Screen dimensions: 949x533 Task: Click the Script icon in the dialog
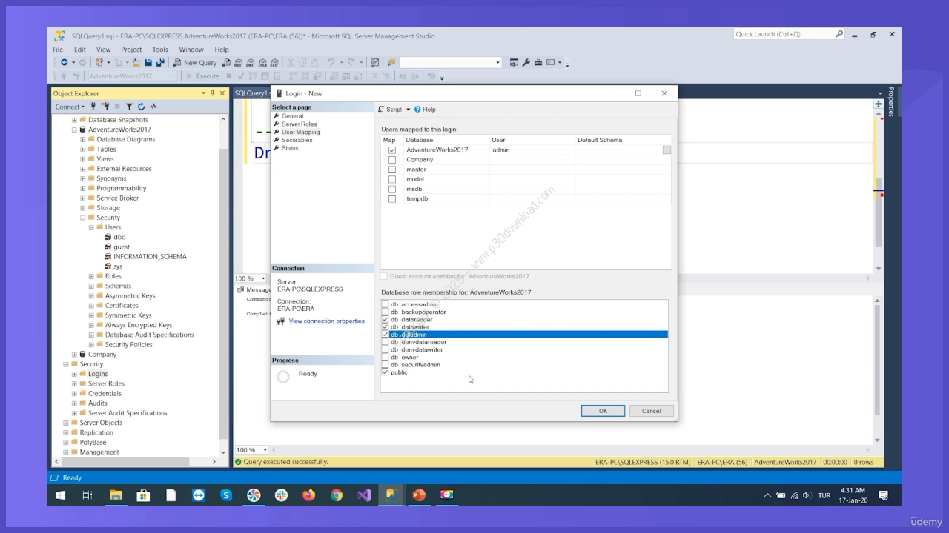383,110
